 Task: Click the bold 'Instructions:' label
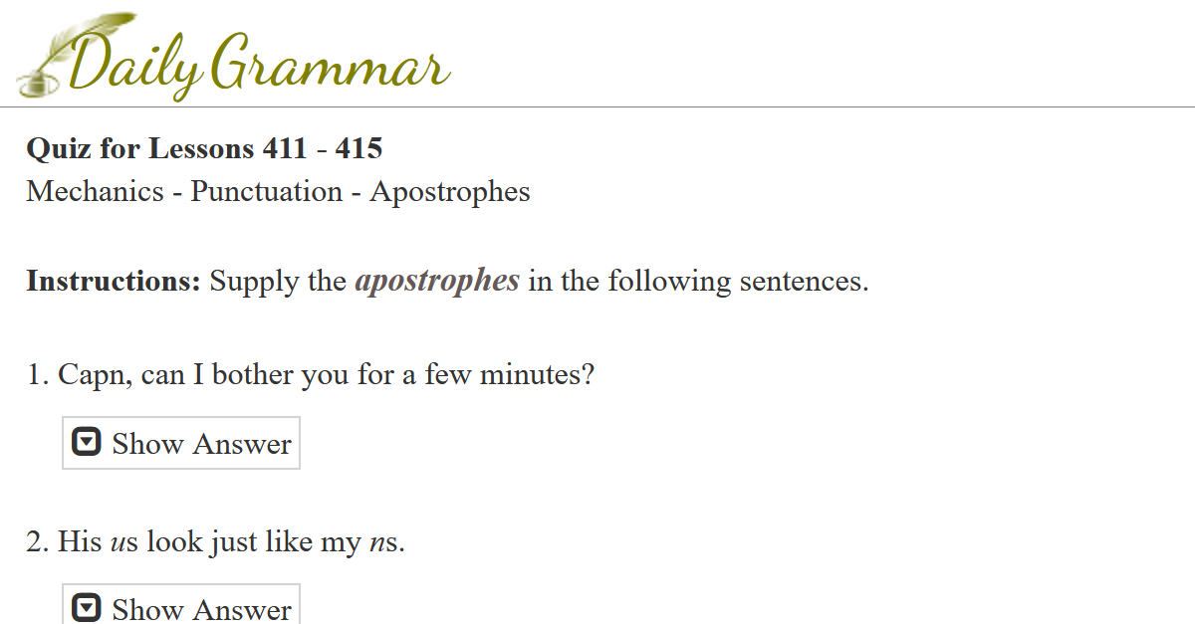(x=114, y=282)
